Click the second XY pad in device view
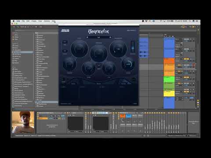Screen dimensions: 211x158 (x=101, y=123)
